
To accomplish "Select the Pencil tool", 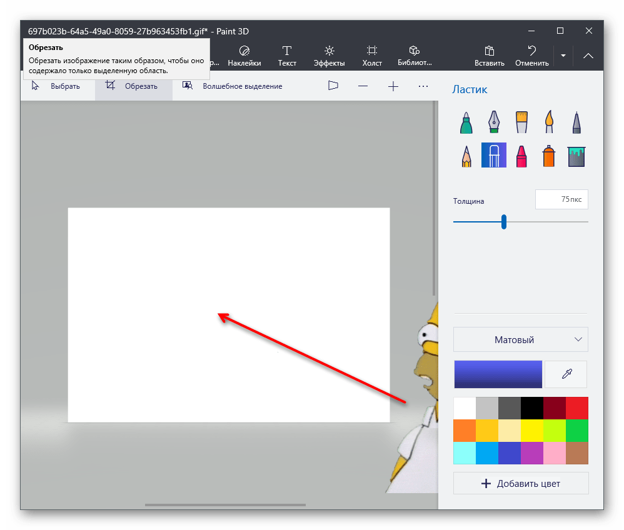I will (x=465, y=156).
